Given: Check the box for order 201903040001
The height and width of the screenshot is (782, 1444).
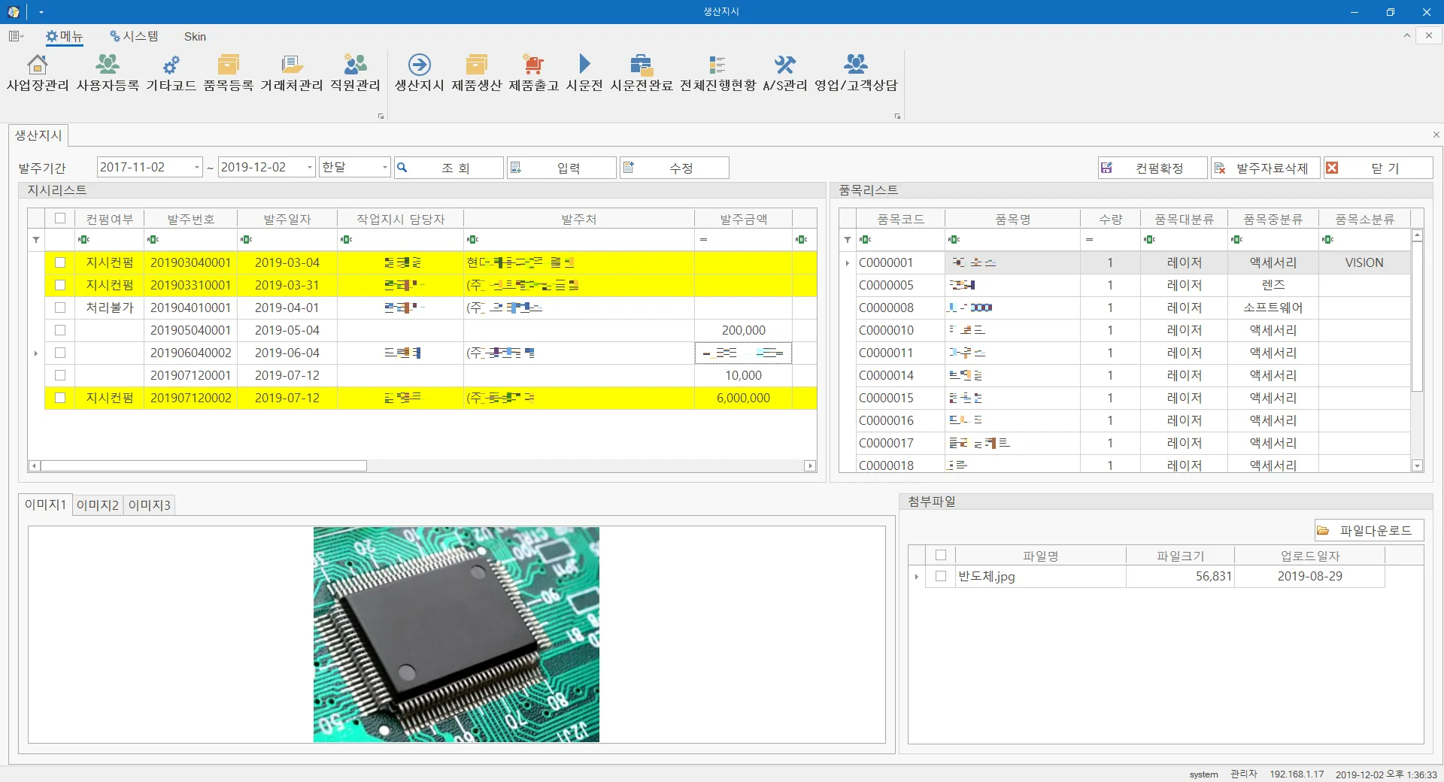Looking at the screenshot, I should [x=60, y=262].
